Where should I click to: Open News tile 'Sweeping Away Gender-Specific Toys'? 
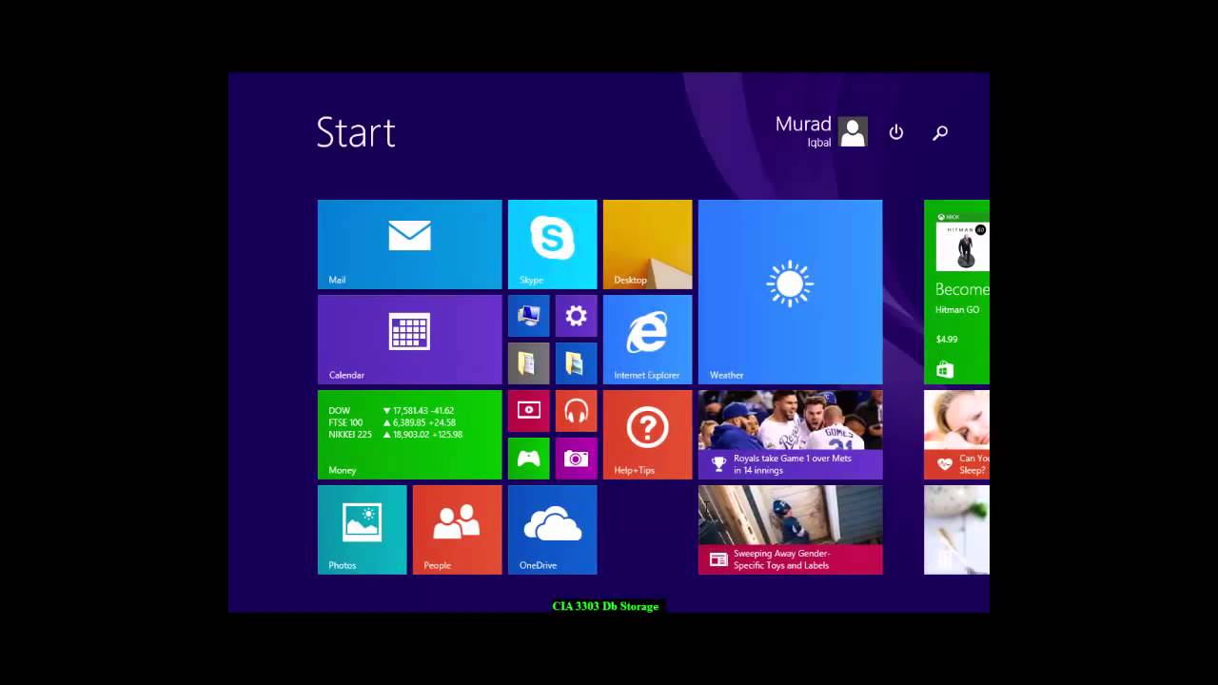[790, 530]
